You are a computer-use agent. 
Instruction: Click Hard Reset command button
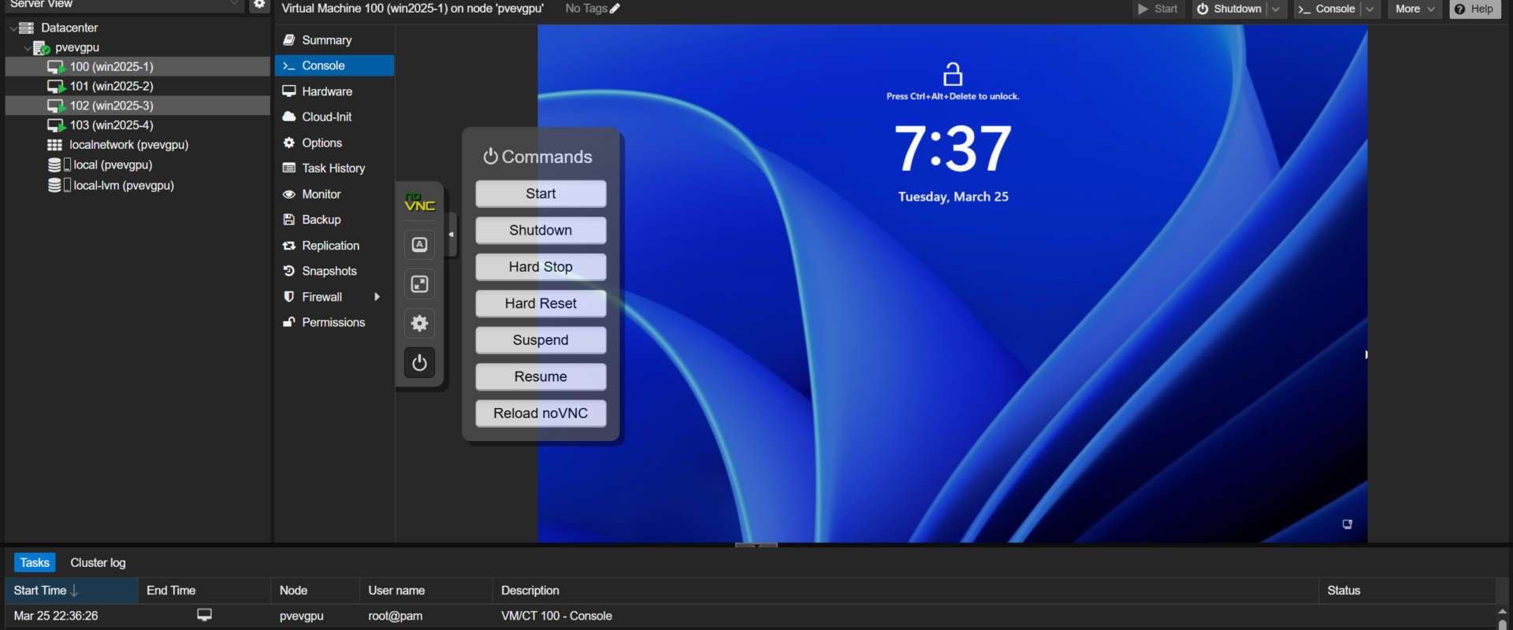(541, 303)
